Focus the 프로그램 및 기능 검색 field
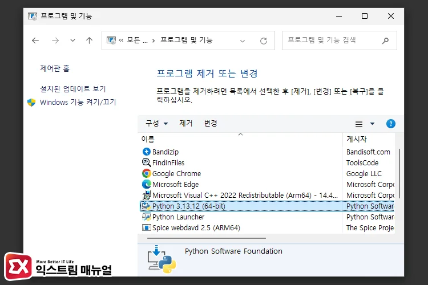 tap(340, 40)
